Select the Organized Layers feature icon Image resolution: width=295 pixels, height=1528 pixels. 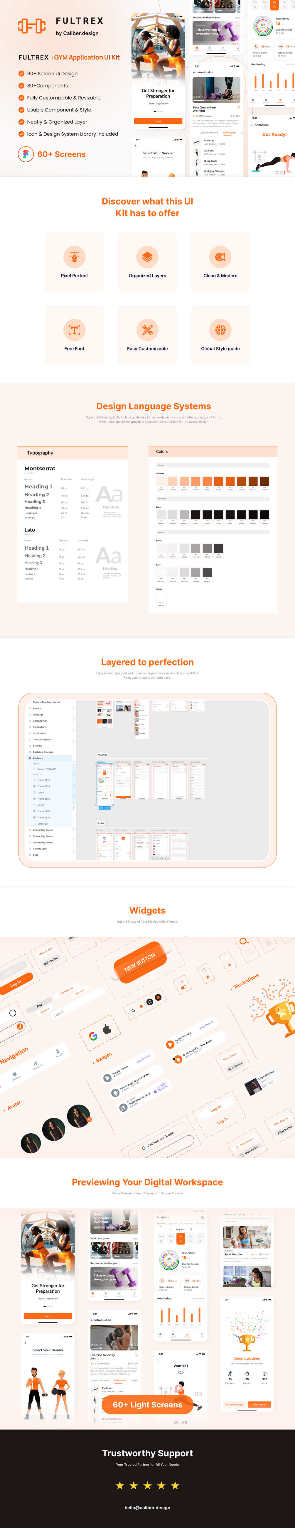point(147,257)
